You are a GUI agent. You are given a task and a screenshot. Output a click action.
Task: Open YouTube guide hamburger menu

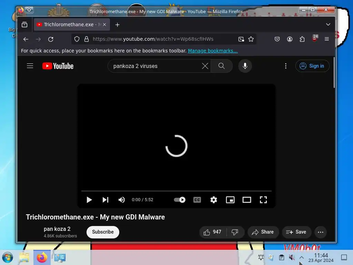point(30,66)
